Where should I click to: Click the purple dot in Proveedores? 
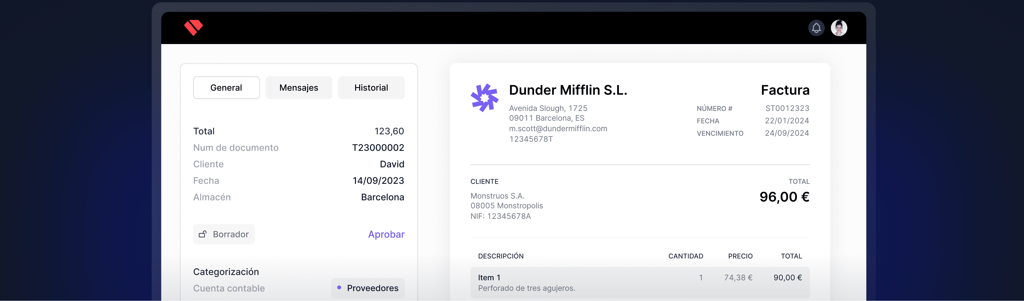point(339,287)
